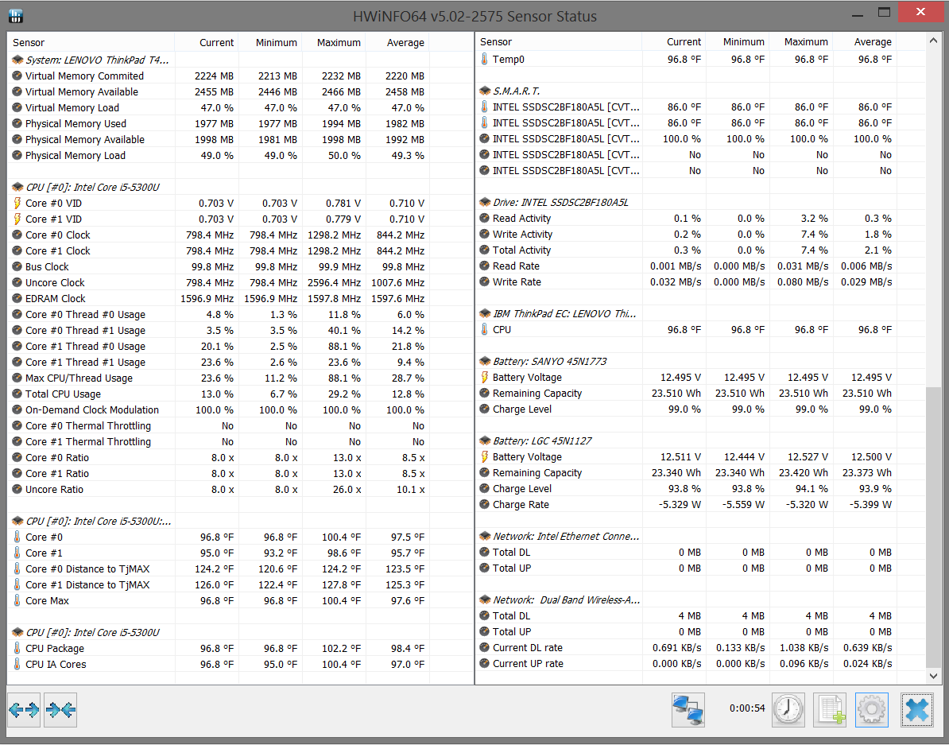Viewport: 949px width, 745px height.
Task: Select the Uncore Clock row
Action: [x=240, y=282]
